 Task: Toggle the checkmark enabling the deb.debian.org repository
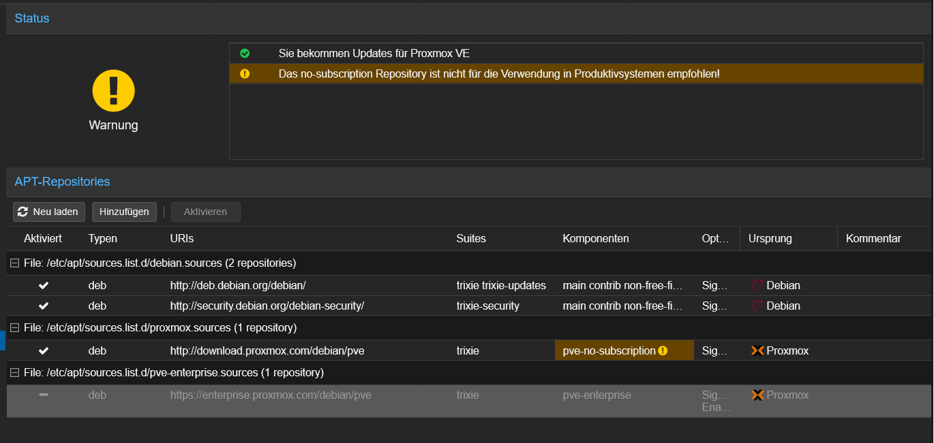(43, 285)
